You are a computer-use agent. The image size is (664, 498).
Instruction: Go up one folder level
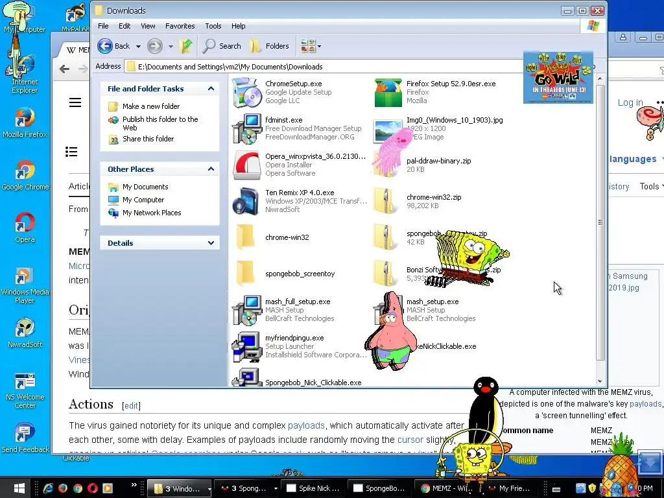pyautogui.click(x=185, y=46)
